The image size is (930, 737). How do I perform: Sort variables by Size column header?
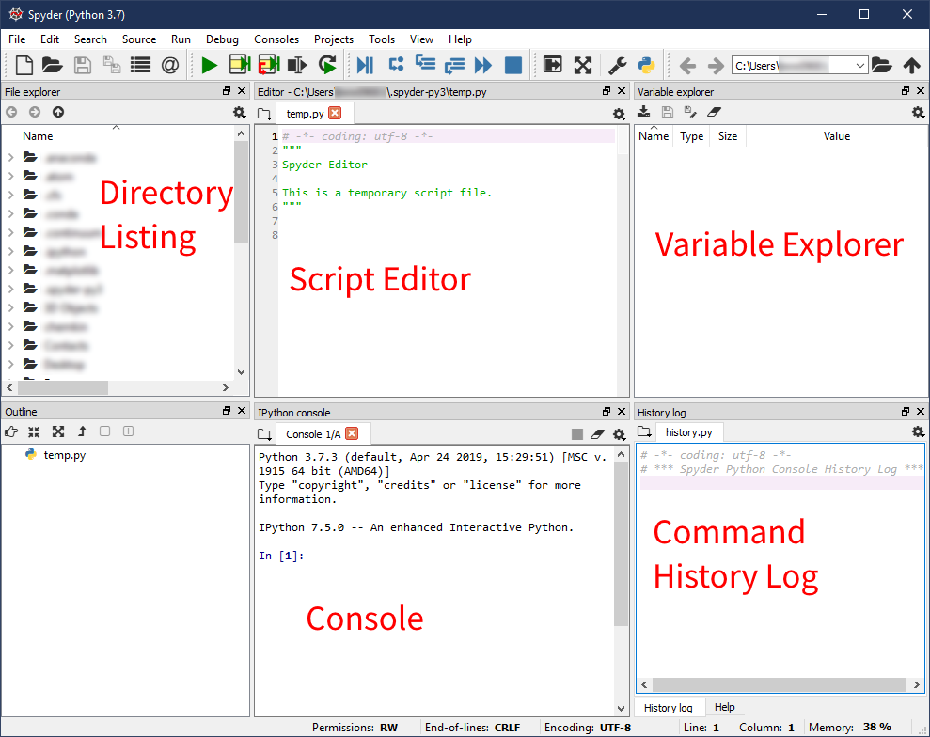click(x=728, y=135)
